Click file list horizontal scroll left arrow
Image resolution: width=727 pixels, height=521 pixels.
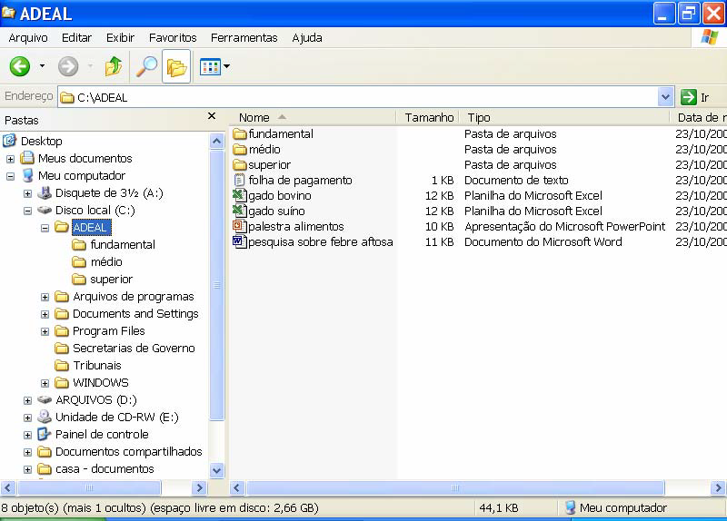click(237, 487)
